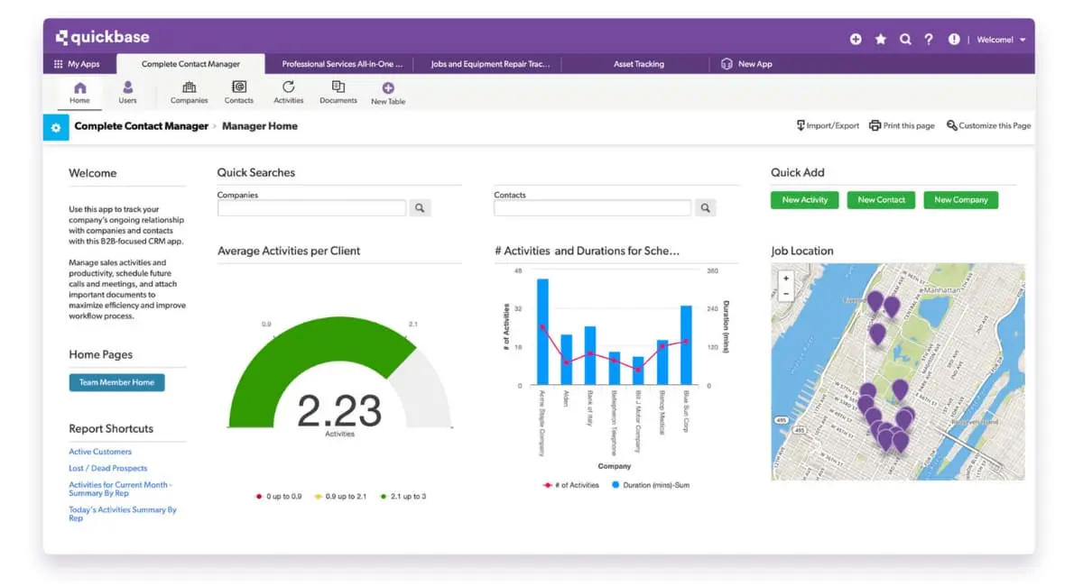This screenshot has height=586, width=1083.
Task: Click the 'Job Location' heading
Action: [802, 251]
